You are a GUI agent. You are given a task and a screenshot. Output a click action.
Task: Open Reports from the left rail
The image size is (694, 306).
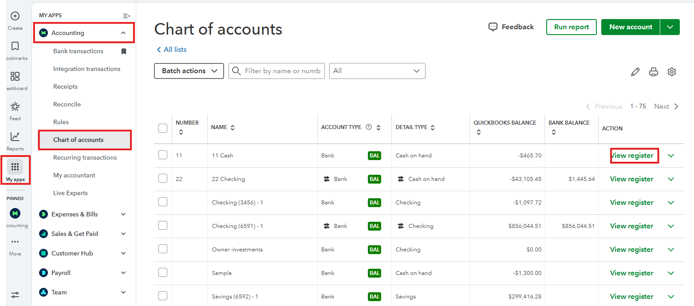pos(15,137)
